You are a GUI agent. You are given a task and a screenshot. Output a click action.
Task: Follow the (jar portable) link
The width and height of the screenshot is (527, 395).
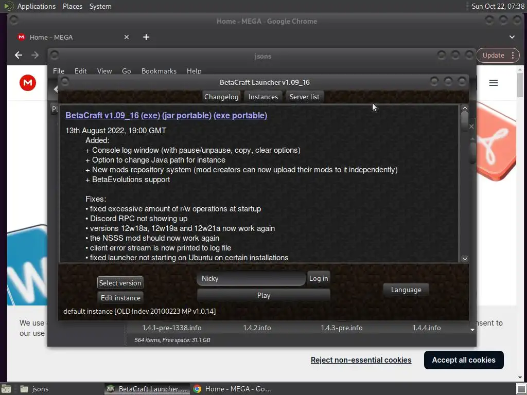pyautogui.click(x=186, y=115)
